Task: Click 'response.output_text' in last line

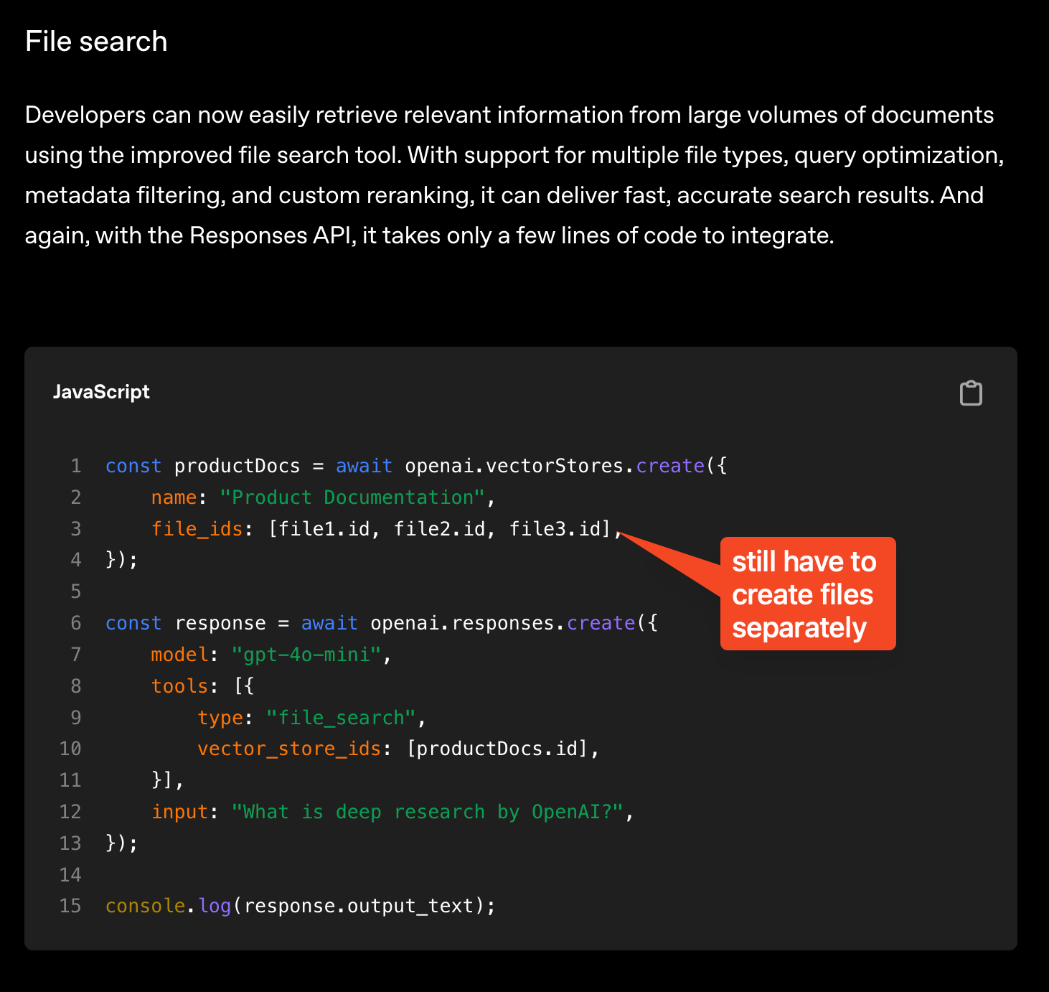Action: [359, 906]
